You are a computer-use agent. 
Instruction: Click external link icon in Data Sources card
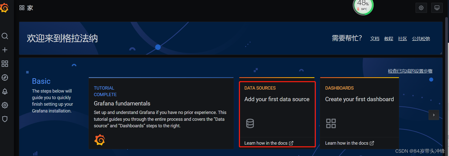(x=291, y=143)
